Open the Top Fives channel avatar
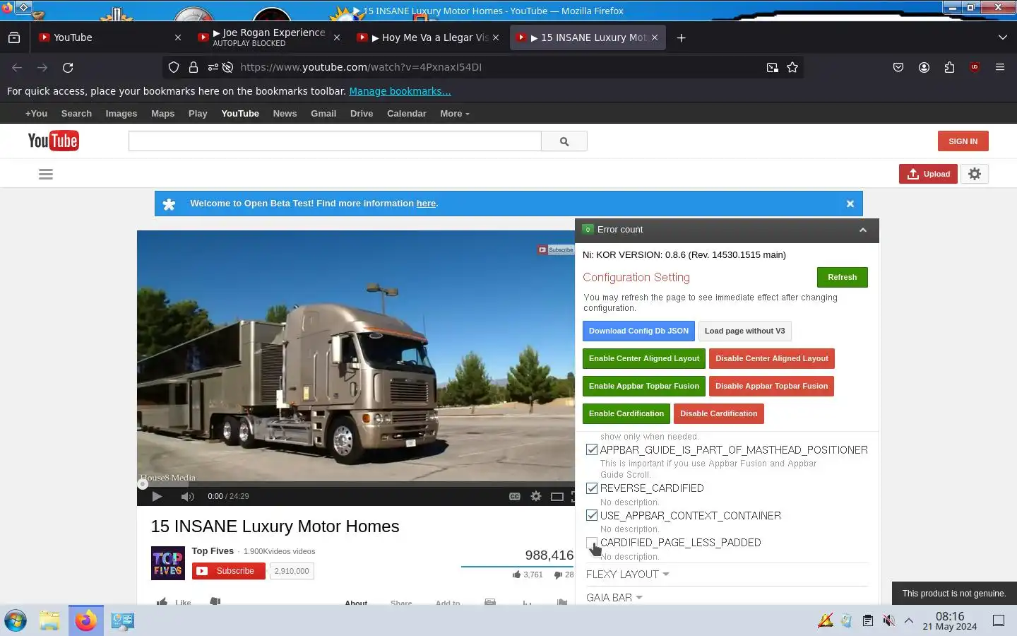Viewport: 1017px width, 636px height. pyautogui.click(x=168, y=563)
